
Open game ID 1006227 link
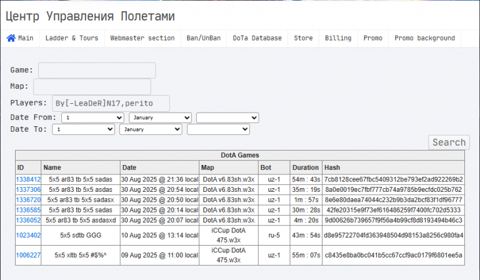(x=28, y=255)
